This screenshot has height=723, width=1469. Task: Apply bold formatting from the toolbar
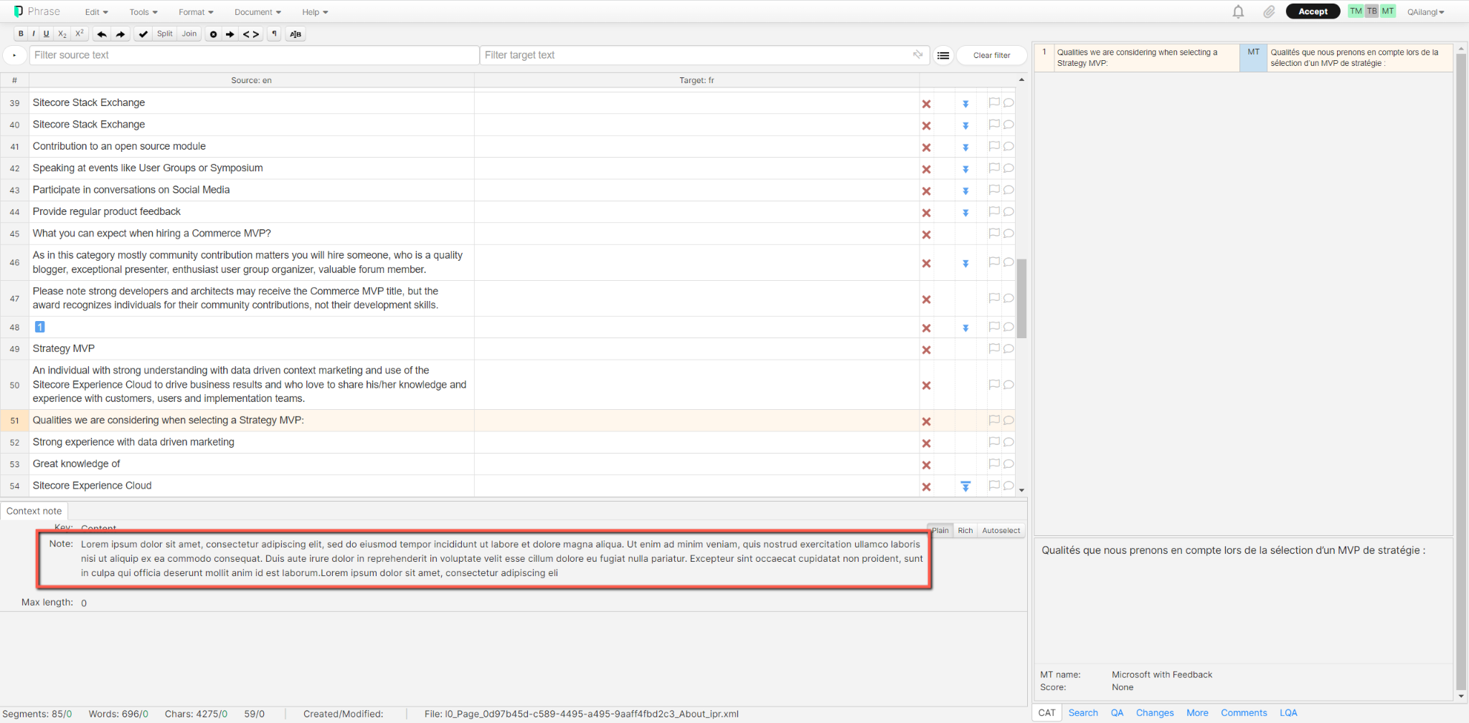[21, 34]
